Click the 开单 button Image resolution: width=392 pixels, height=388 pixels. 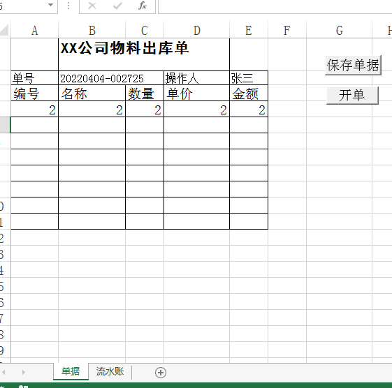(352, 96)
